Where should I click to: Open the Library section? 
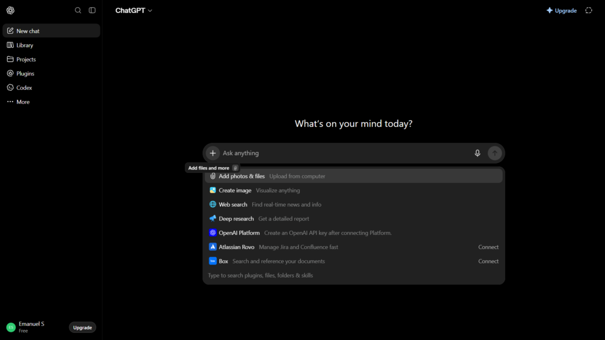pyautogui.click(x=51, y=45)
